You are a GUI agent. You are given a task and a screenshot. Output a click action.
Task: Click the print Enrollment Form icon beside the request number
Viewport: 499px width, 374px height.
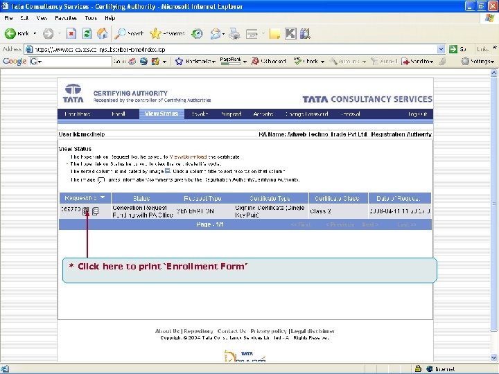(86, 211)
